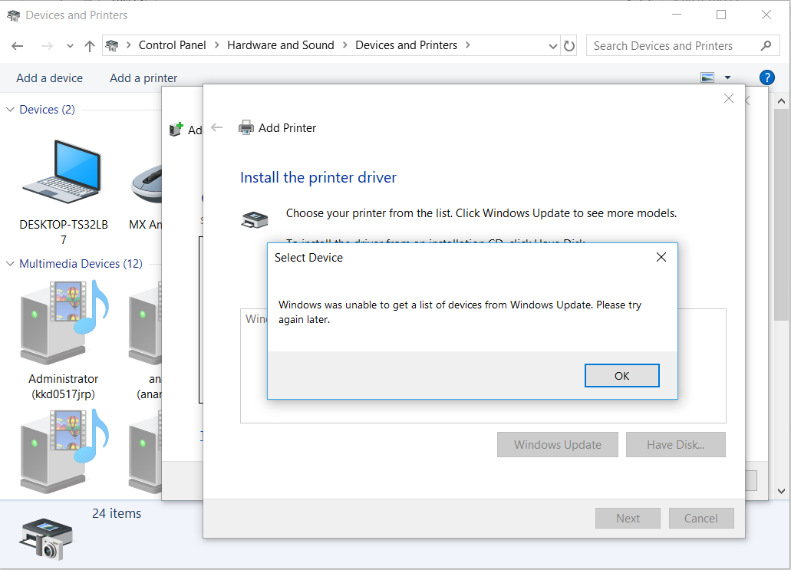Viewport: 791px width, 570px height.
Task: Click the printer and camera details pane icon
Action: [x=46, y=539]
